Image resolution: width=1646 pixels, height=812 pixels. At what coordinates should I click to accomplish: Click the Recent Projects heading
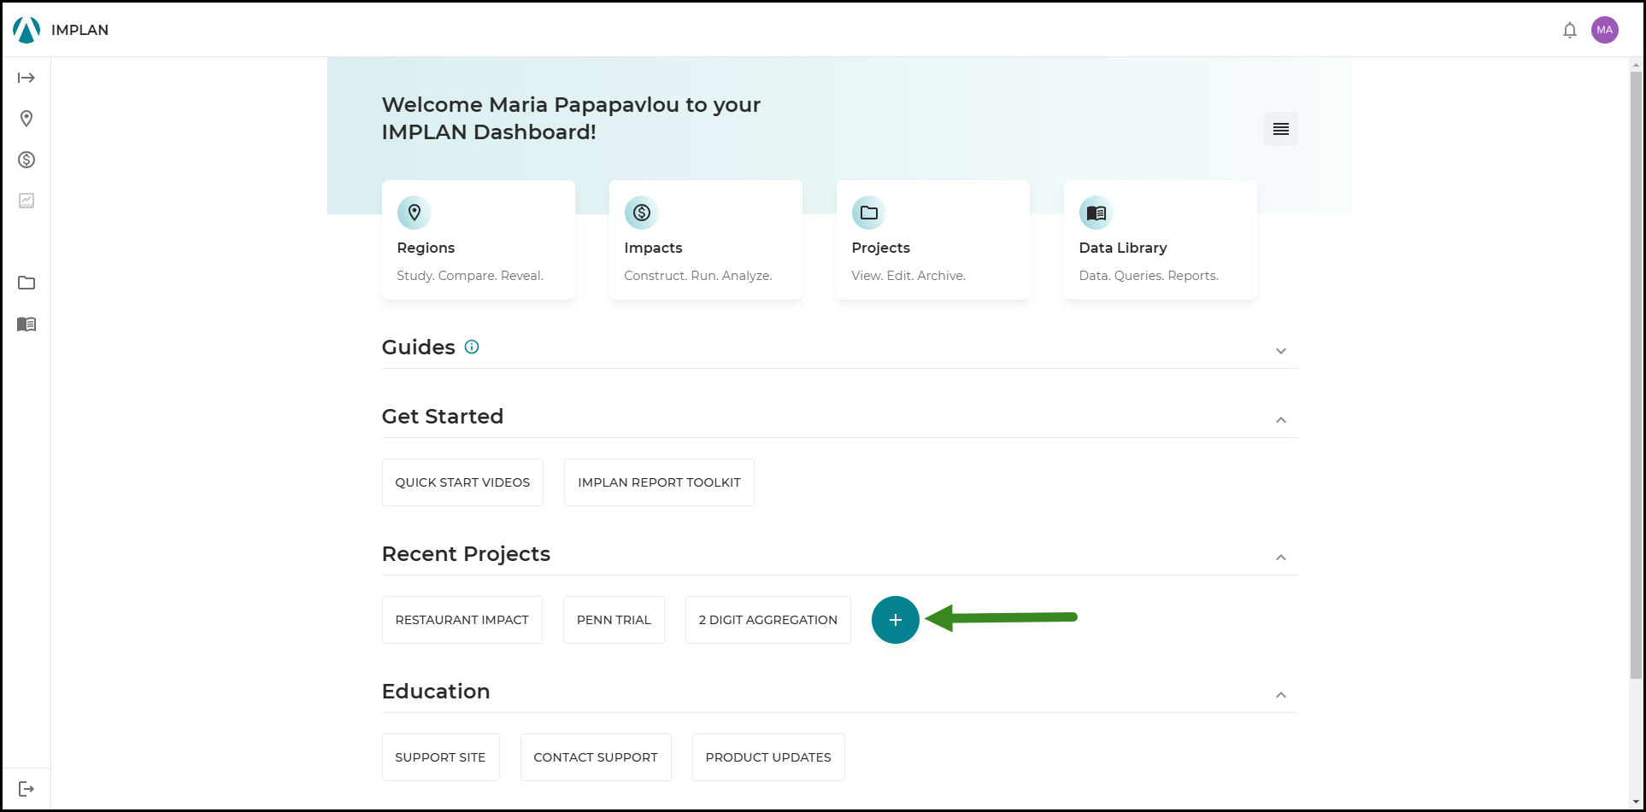[x=466, y=554]
